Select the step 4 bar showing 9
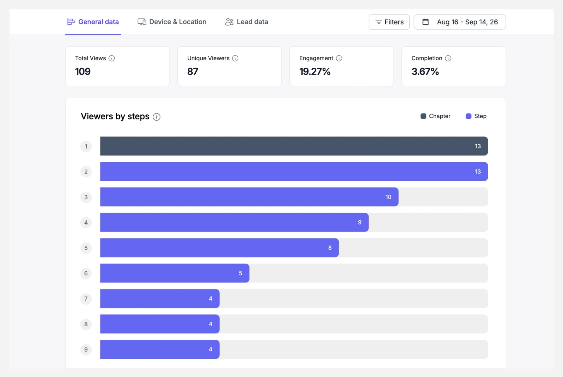 (x=234, y=222)
